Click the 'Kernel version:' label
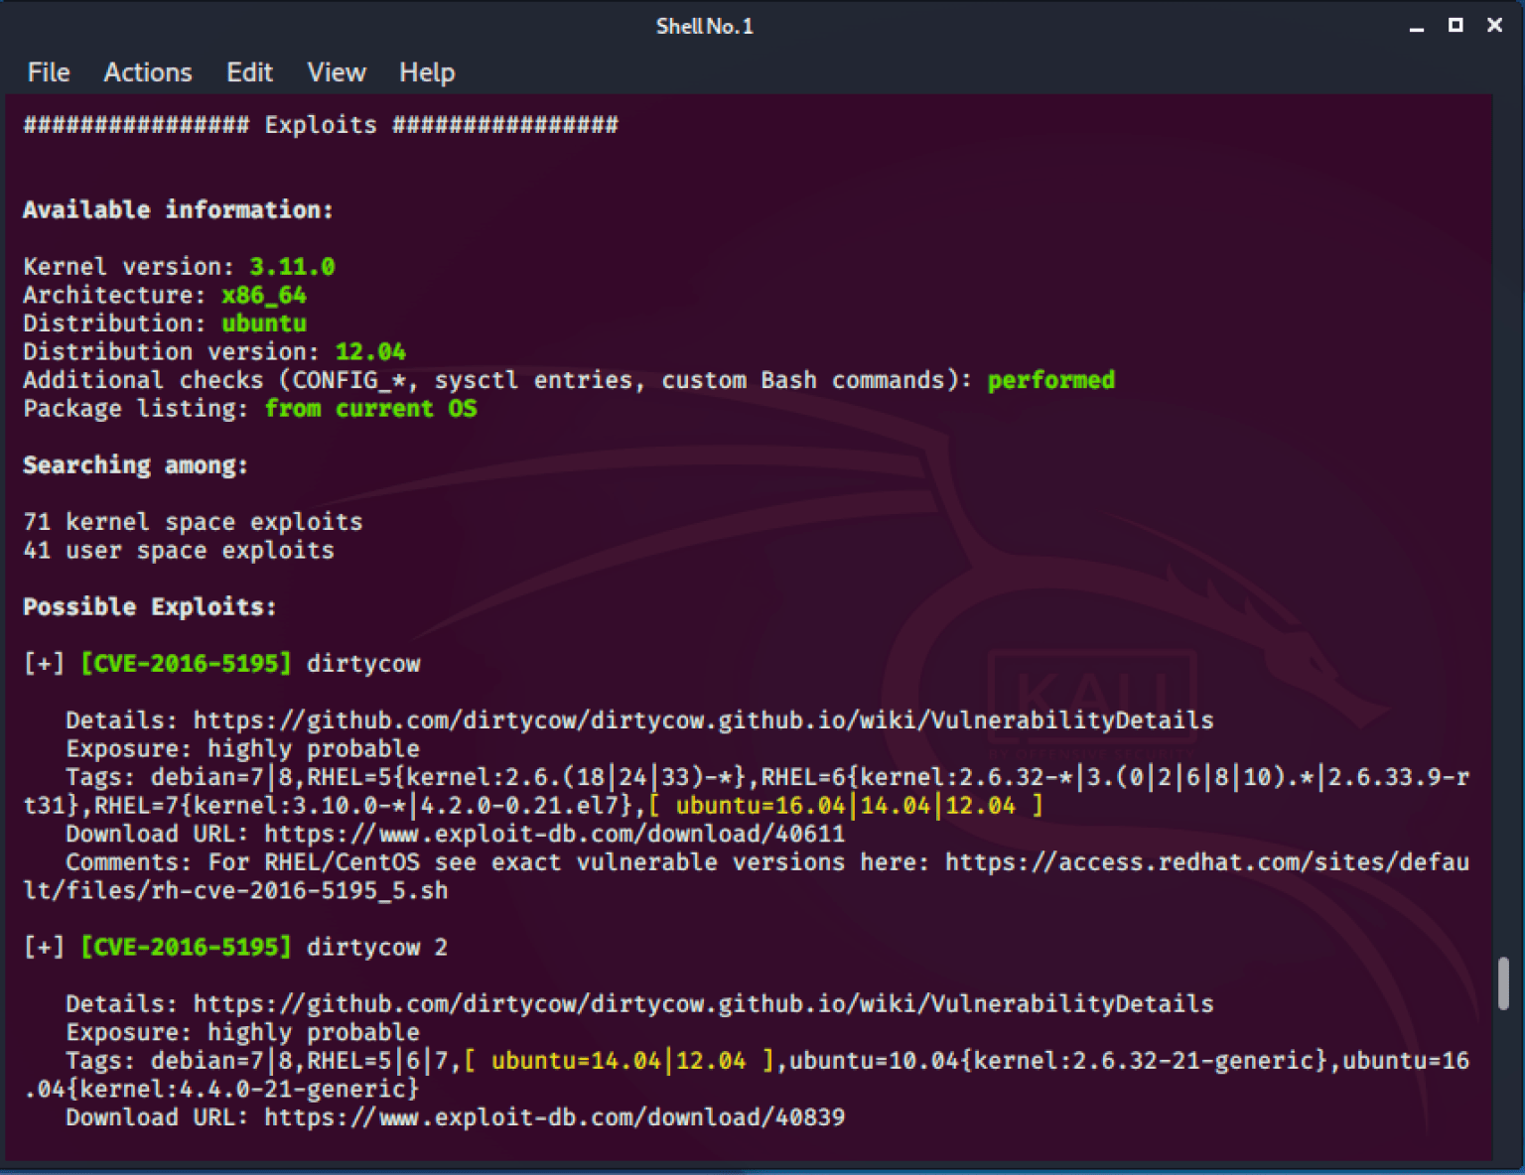This screenshot has width=1525, height=1175. pyautogui.click(x=129, y=267)
